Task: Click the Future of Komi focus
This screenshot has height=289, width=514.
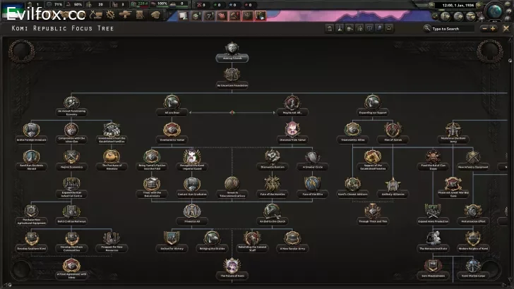Action: (232, 266)
